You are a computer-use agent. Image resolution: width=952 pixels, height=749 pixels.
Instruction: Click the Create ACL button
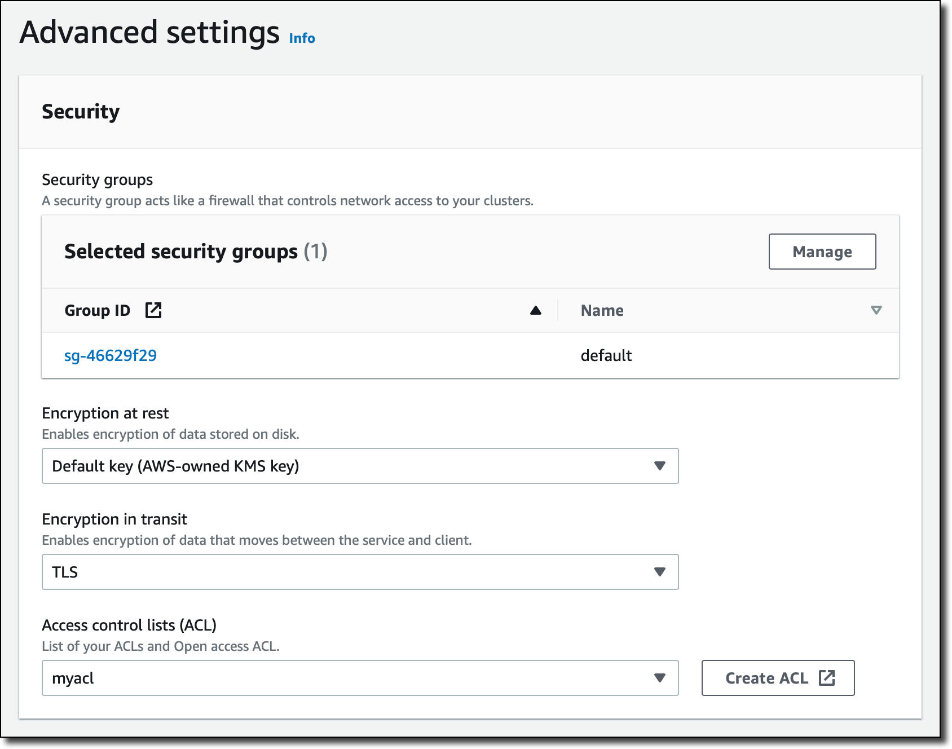click(766, 678)
